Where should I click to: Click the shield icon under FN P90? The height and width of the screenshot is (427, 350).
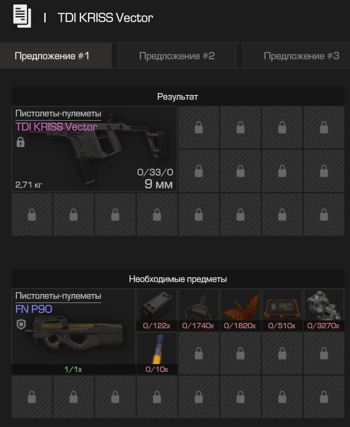[x=21, y=324]
